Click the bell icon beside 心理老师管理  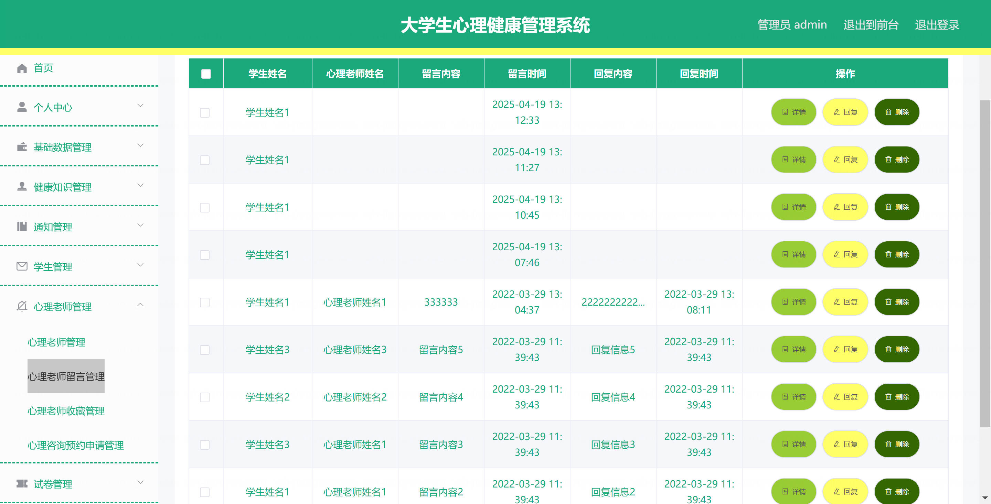coord(22,306)
